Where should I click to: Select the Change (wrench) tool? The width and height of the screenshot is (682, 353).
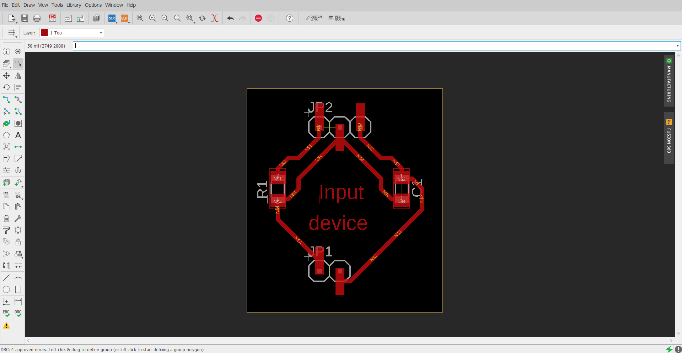click(x=18, y=218)
